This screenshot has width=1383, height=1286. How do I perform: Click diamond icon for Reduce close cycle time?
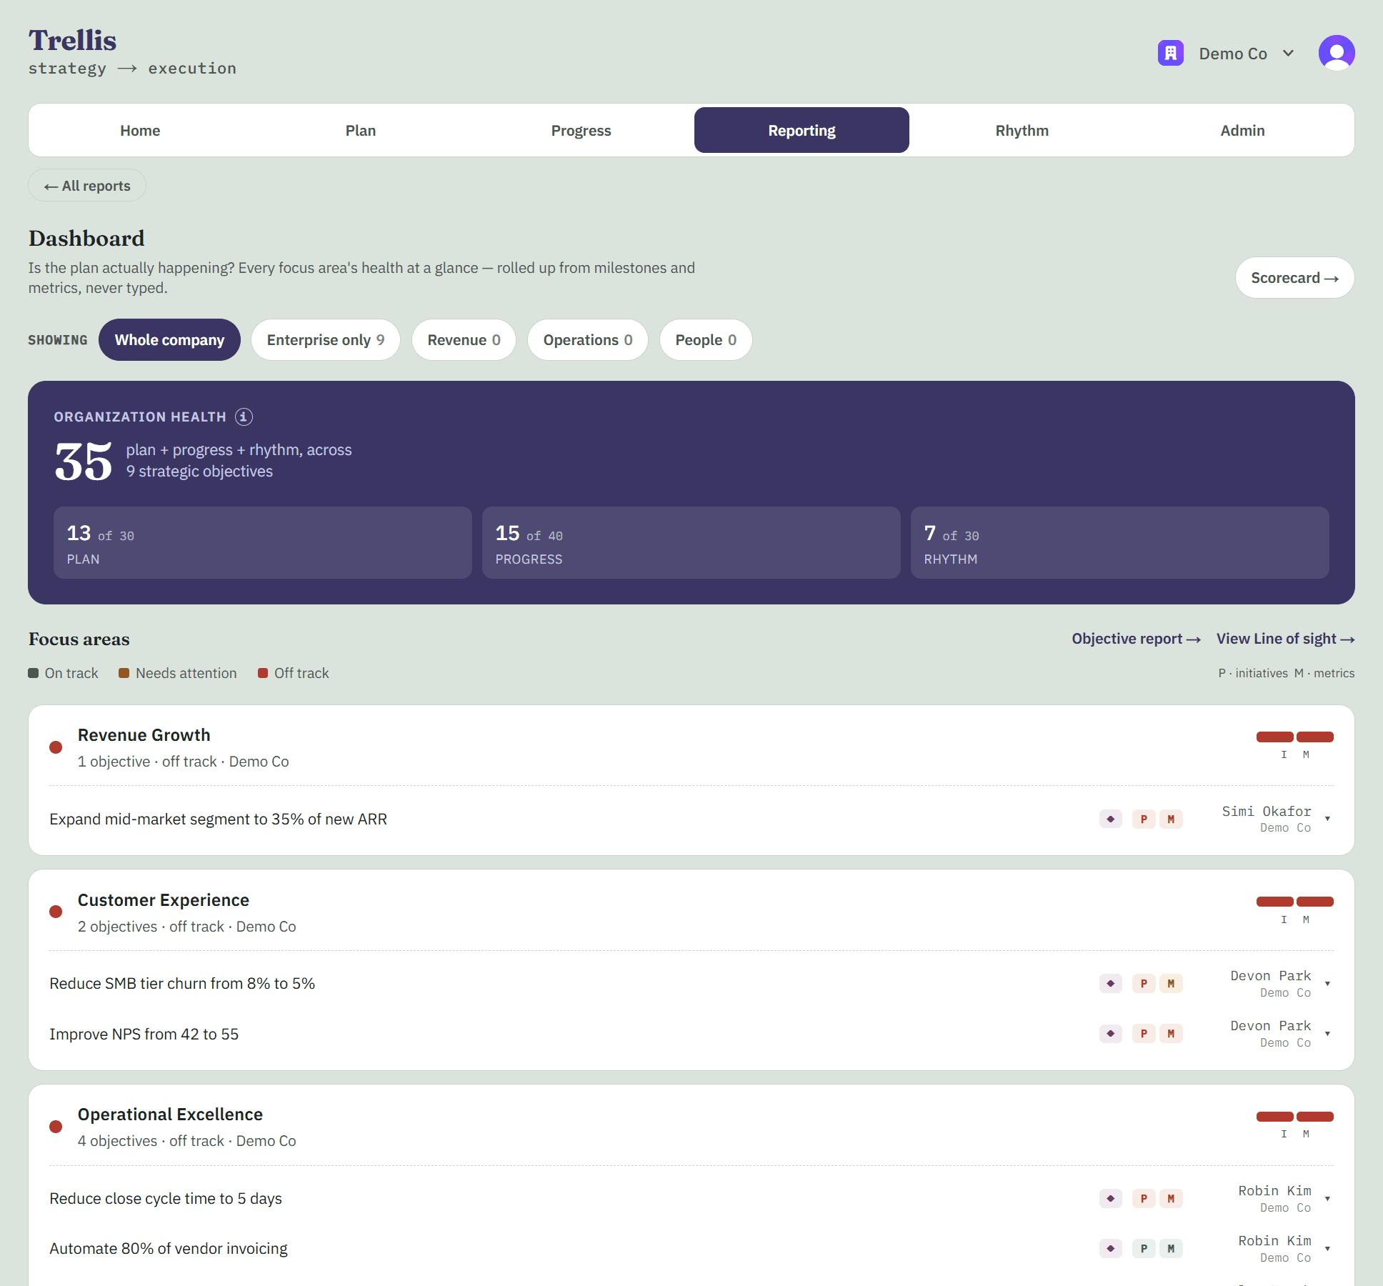[x=1110, y=1198]
